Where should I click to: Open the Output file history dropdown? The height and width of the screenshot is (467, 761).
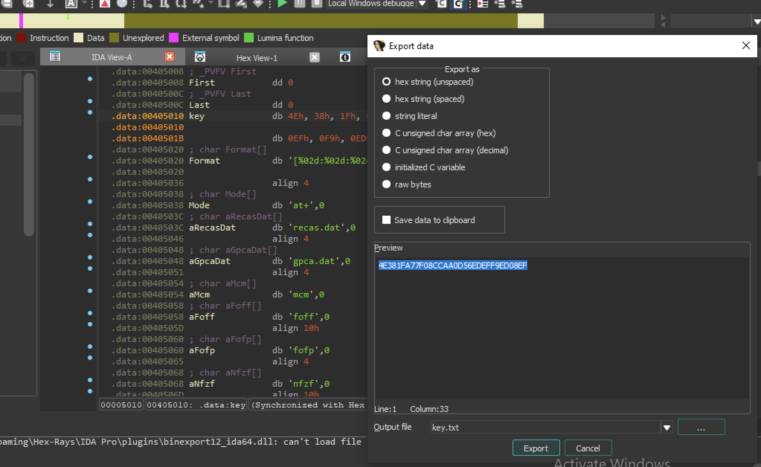pyautogui.click(x=667, y=428)
